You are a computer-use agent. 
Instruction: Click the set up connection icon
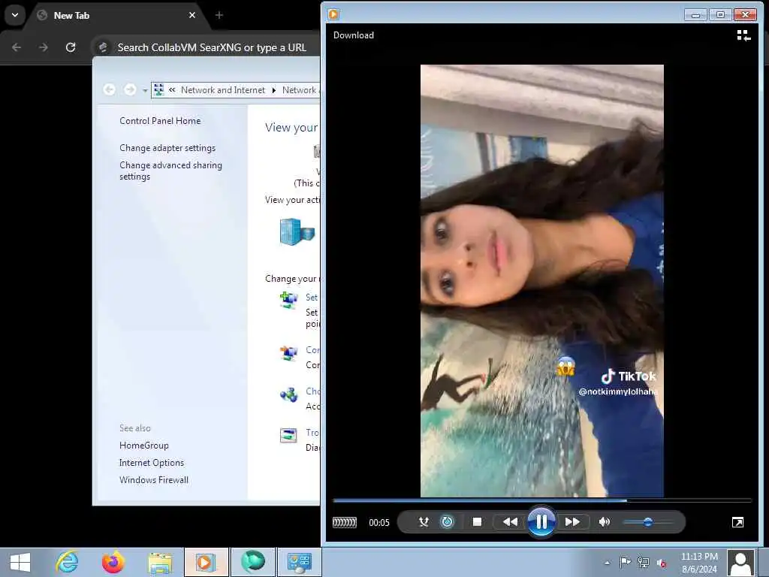coord(288,299)
